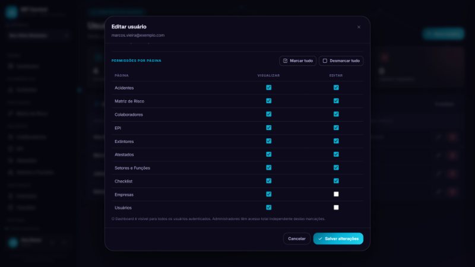The image size is (475, 267).
Task: Toggle Editar checkbox for Atestados
Action: point(336,154)
